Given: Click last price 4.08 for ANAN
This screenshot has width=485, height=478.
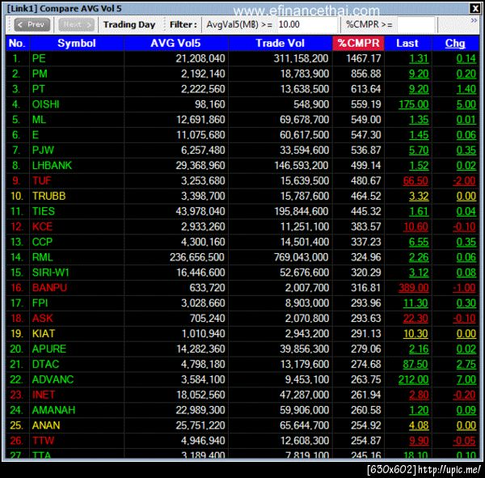Looking at the screenshot, I should coord(419,425).
